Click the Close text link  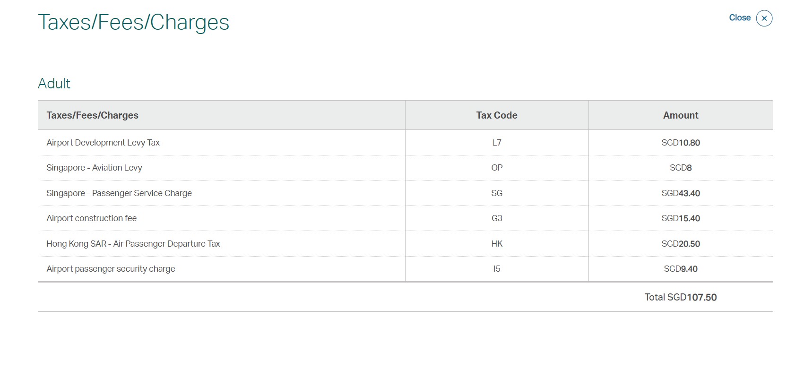[x=740, y=17]
